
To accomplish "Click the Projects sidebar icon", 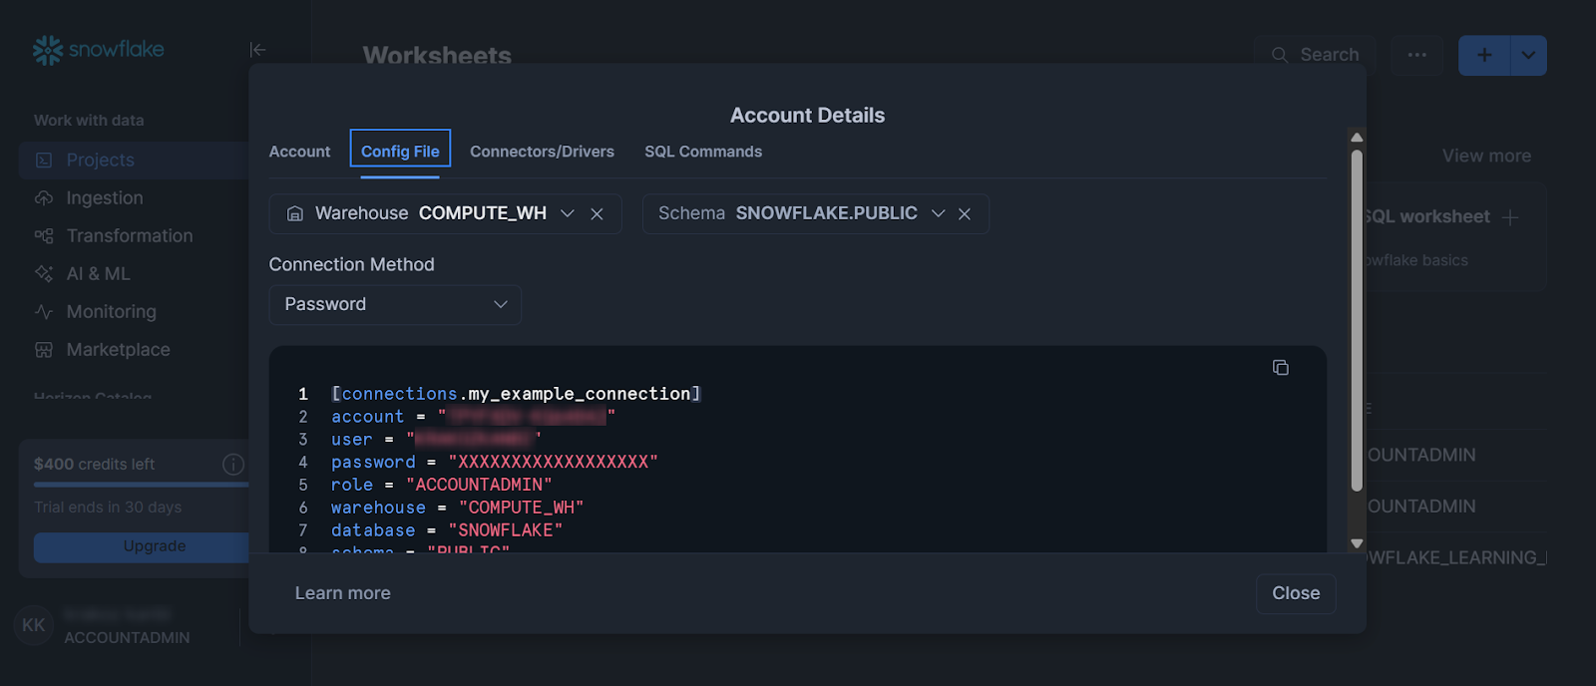I will coord(44,160).
